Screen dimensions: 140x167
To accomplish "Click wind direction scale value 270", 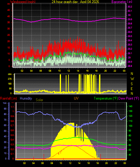I will (x=10, y=79).
